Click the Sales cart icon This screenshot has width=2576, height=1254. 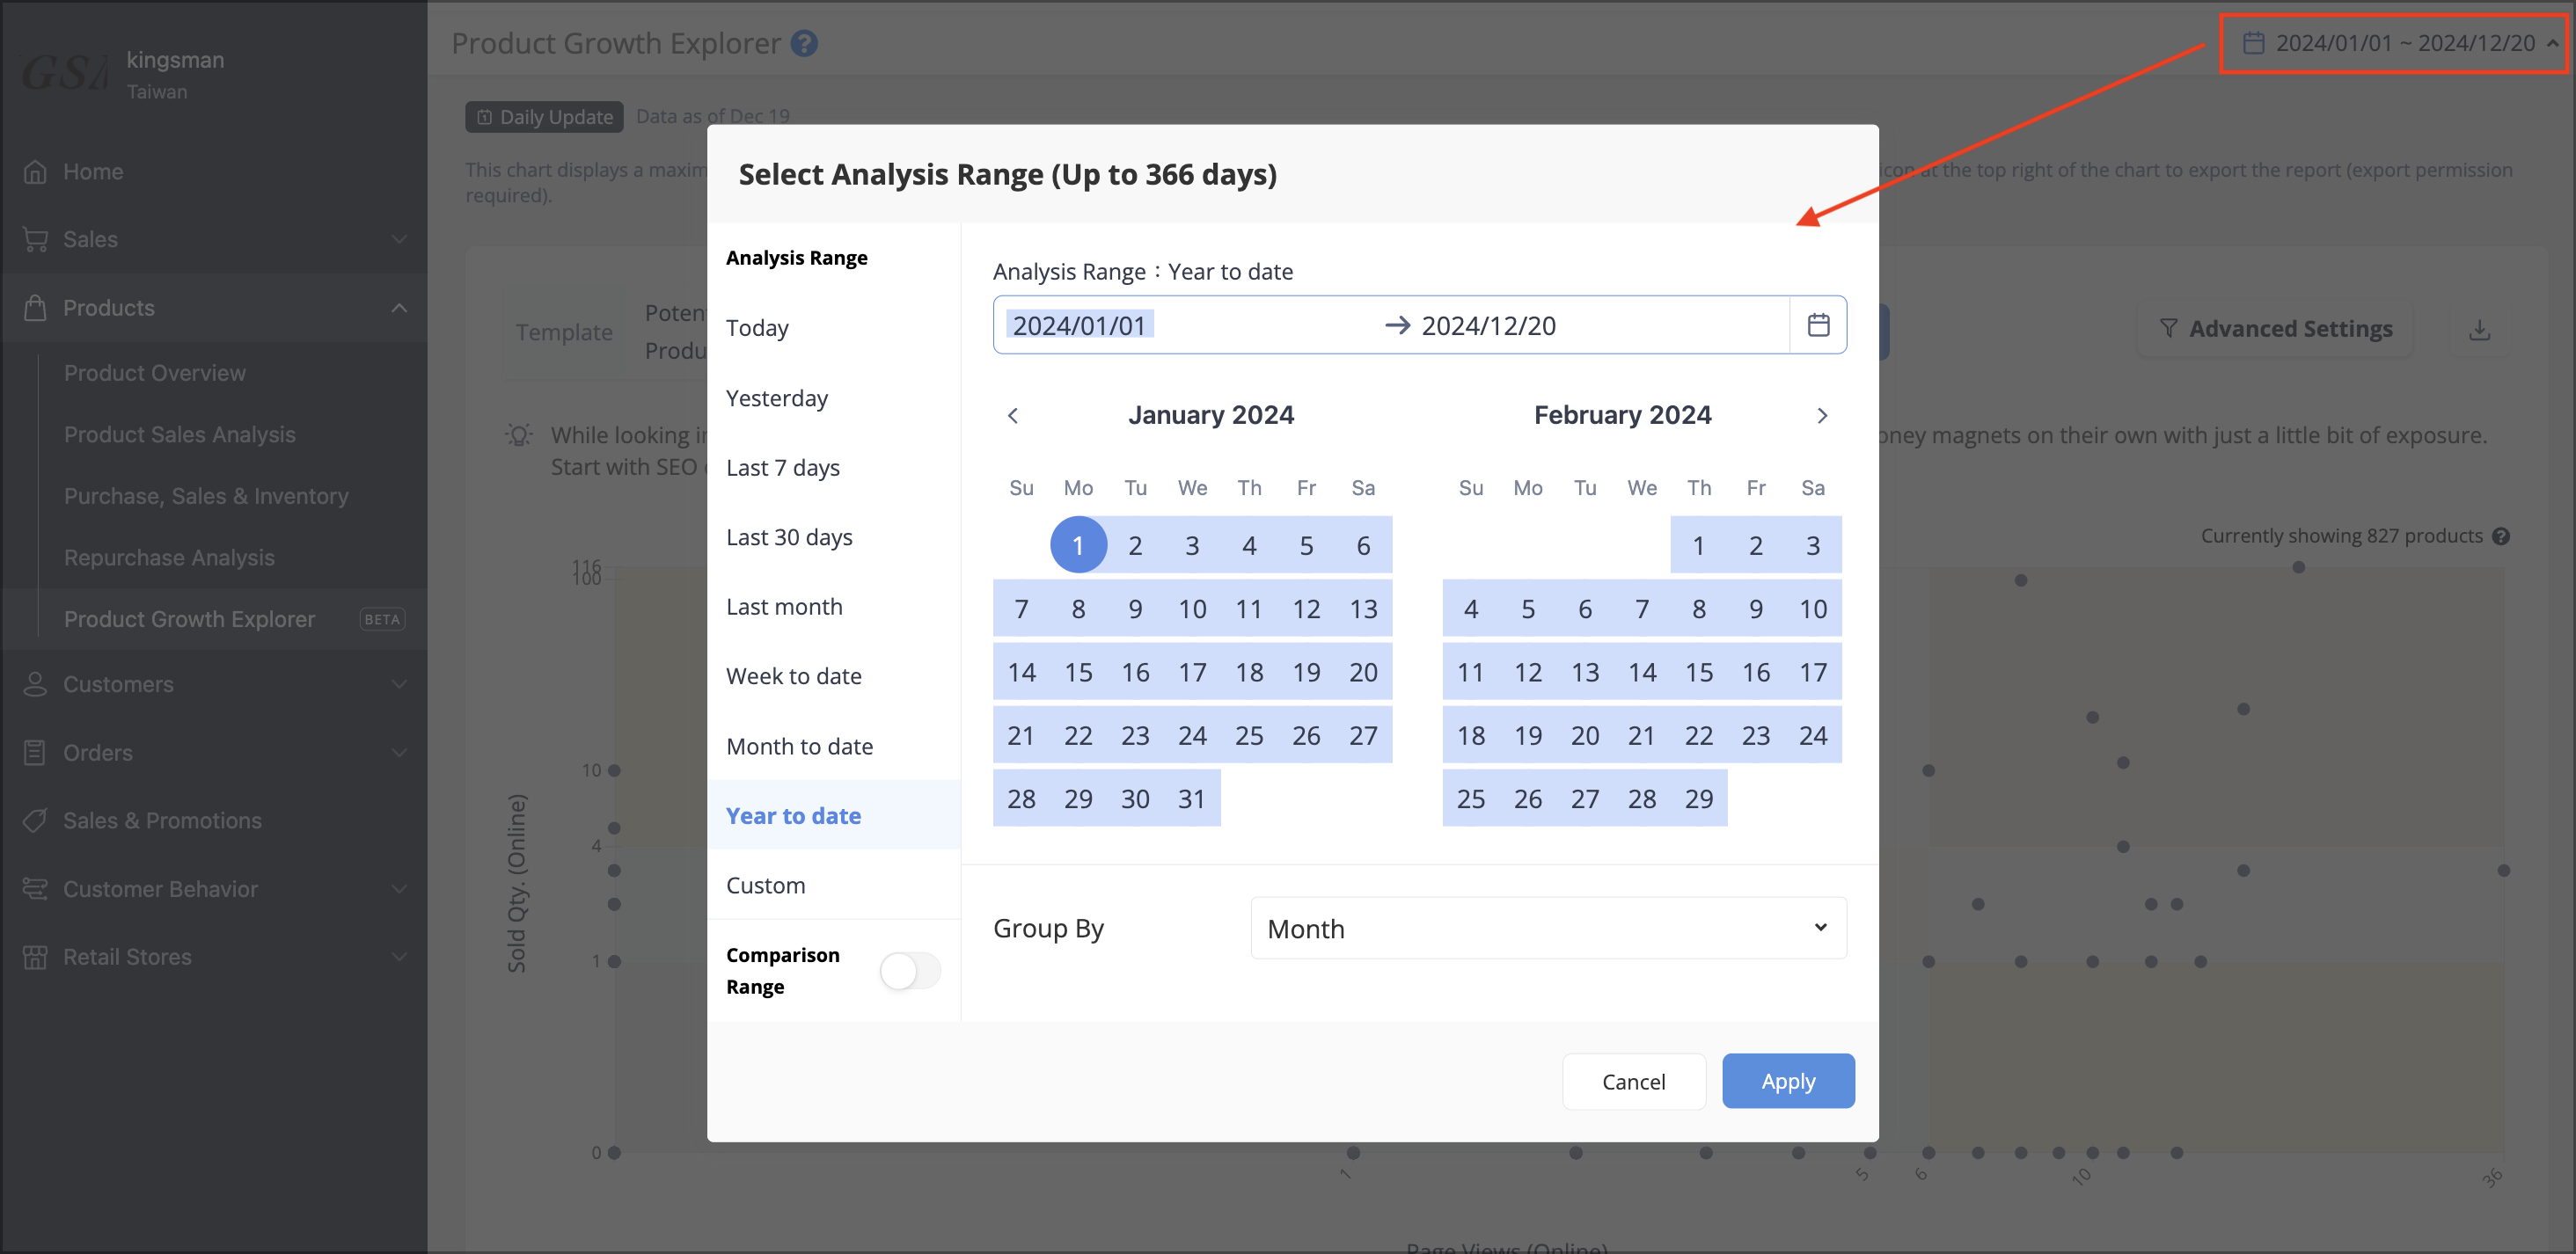click(x=35, y=240)
